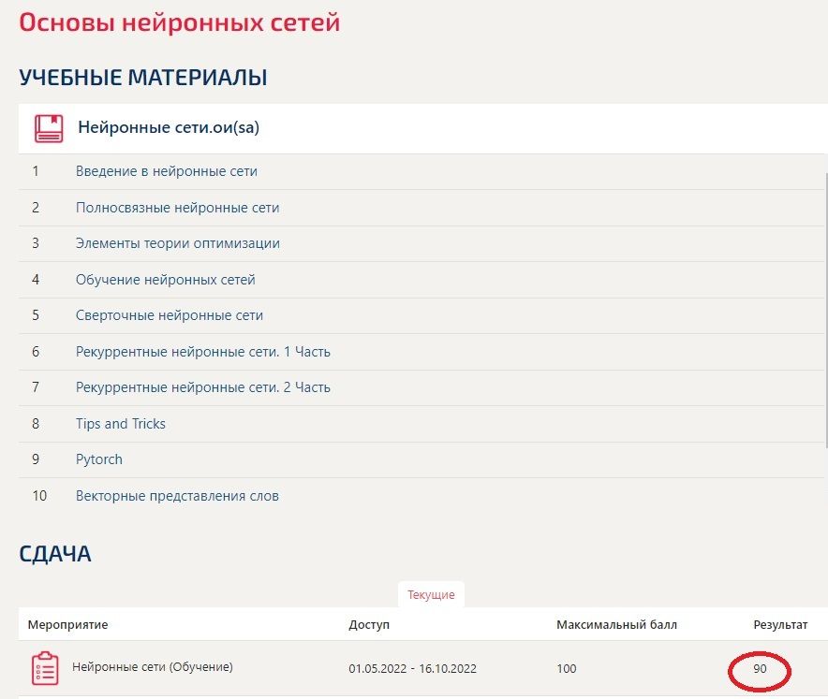828x699 pixels.
Task: Click the Нейронные сети.ои(sa) module header
Action: [x=422, y=128]
